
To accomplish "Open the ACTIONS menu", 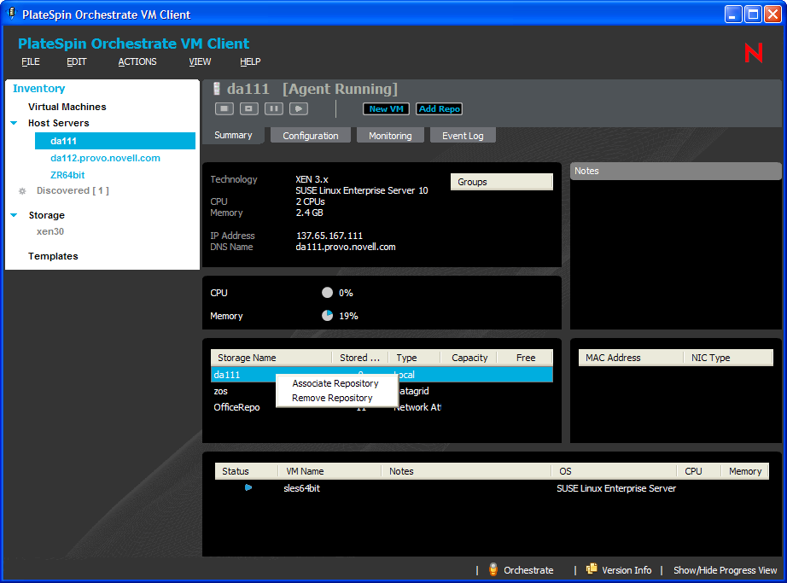I will coord(137,61).
